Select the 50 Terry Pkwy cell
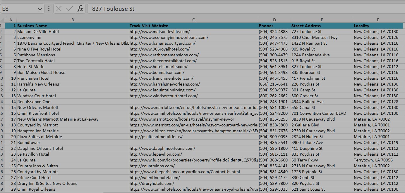The width and height of the screenshot is (405, 193). coord(322,160)
